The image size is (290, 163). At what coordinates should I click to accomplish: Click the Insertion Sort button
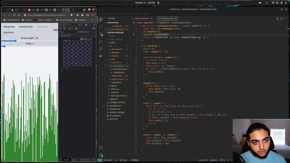pos(26,27)
